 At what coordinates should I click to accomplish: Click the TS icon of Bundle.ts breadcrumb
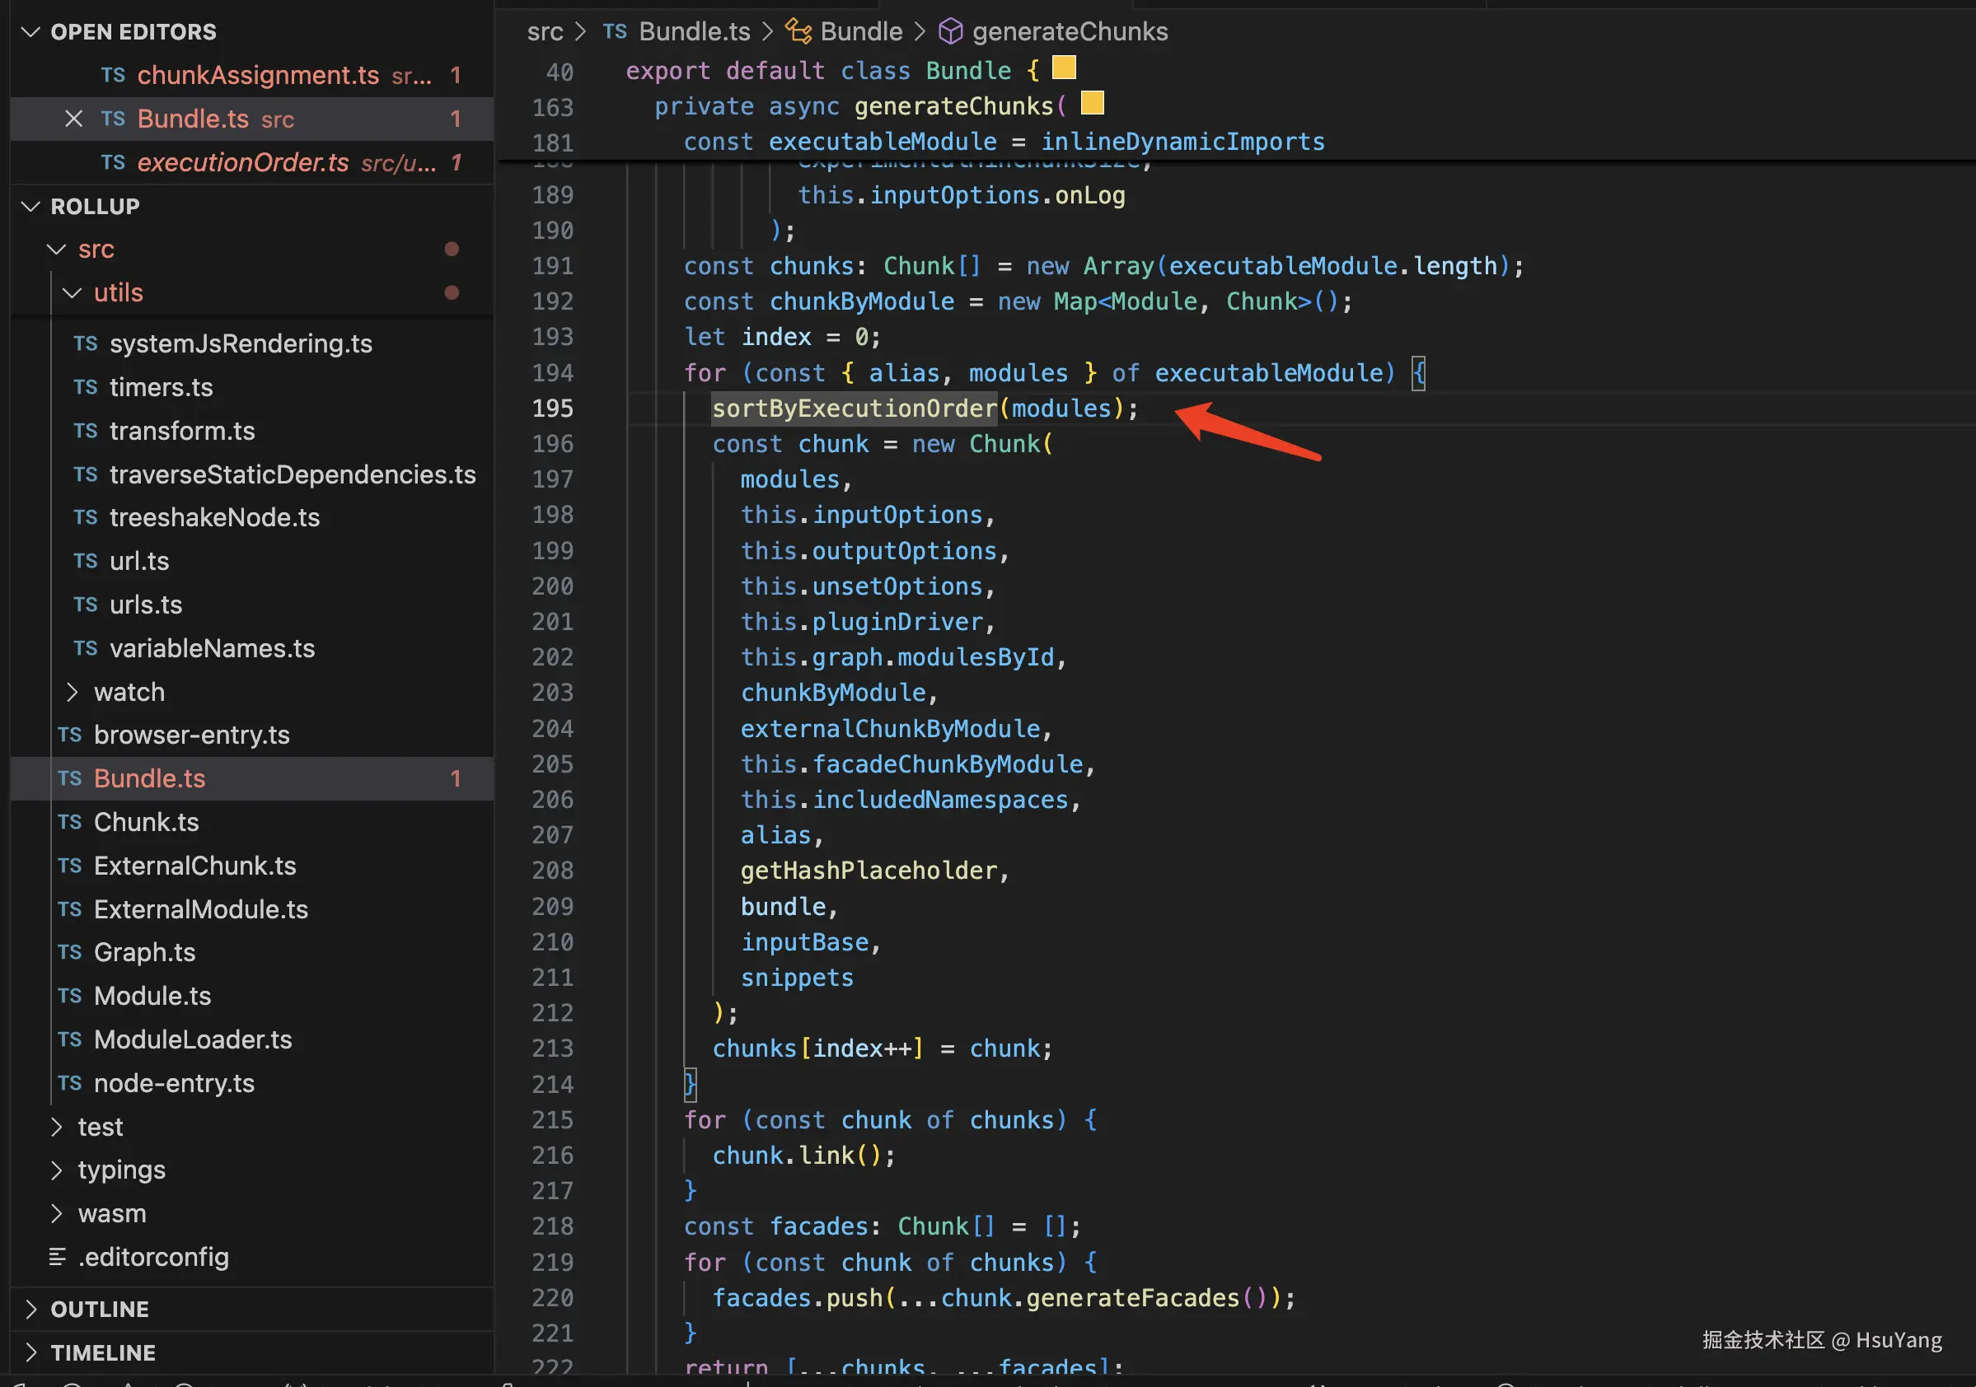point(615,32)
